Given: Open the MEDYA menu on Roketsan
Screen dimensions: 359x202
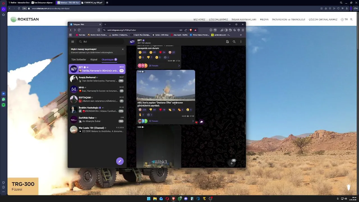Looking at the screenshot, I should point(264,20).
